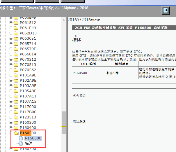Open the P160400 folder icon
Image resolution: width=176 pixels, height=152 pixels.
16,128
